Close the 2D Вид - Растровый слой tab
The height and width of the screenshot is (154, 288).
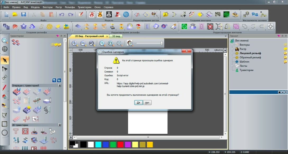[107, 37]
